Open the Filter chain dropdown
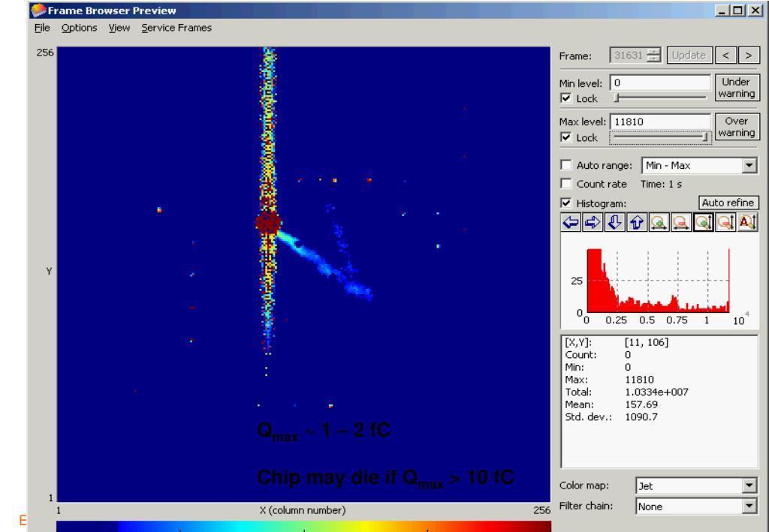Image resolution: width=769 pixels, height=532 pixels. 748,506
